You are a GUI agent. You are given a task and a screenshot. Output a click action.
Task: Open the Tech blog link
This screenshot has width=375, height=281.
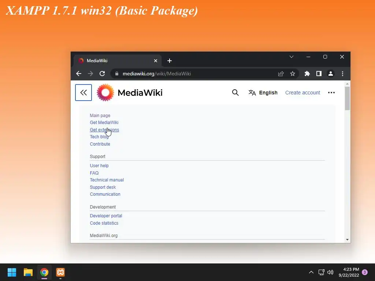(99, 137)
